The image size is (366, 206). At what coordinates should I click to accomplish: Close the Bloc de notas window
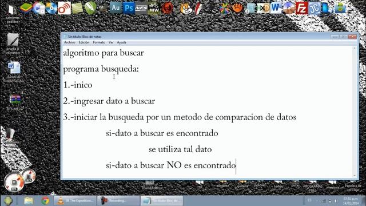tap(352, 37)
